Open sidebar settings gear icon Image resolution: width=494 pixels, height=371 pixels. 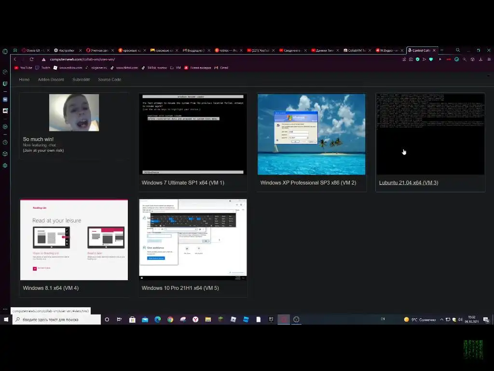click(5, 165)
